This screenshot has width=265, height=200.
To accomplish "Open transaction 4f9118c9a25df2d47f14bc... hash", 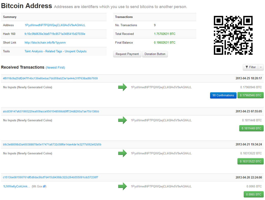I will [50, 78].
